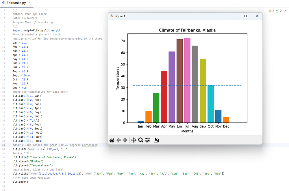Click line number 35 in gutter
This screenshot has width=289, height=191.
4,149
